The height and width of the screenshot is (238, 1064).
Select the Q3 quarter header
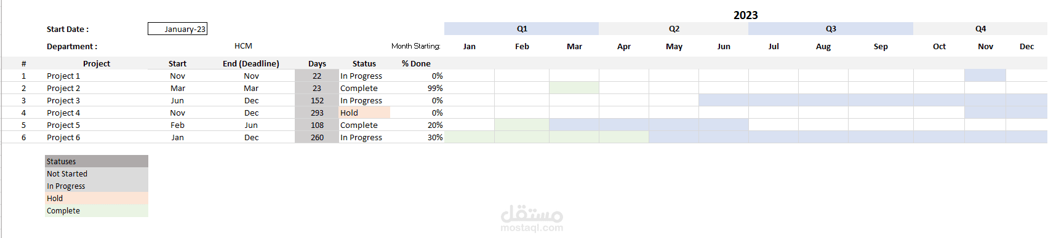pyautogui.click(x=831, y=29)
